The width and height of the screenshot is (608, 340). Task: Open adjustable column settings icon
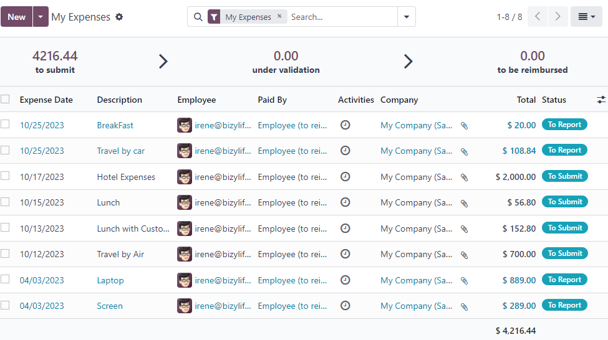(x=601, y=100)
